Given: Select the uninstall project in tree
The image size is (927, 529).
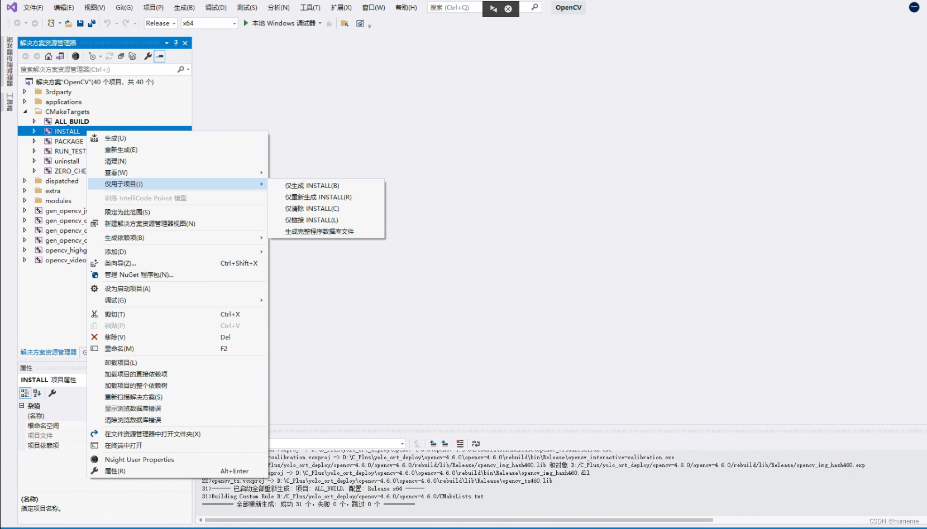Looking at the screenshot, I should 67,161.
